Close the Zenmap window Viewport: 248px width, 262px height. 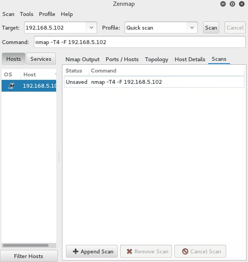pyautogui.click(x=242, y=4)
